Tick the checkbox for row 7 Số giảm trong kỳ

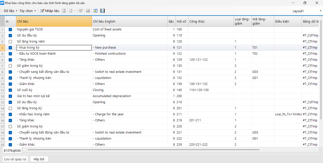pyautogui.click(x=10, y=66)
